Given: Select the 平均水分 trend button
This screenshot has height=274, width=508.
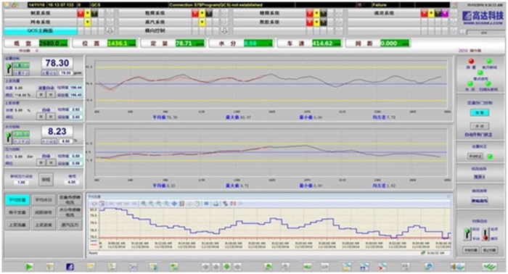Looking at the screenshot, I should tap(44, 200).
